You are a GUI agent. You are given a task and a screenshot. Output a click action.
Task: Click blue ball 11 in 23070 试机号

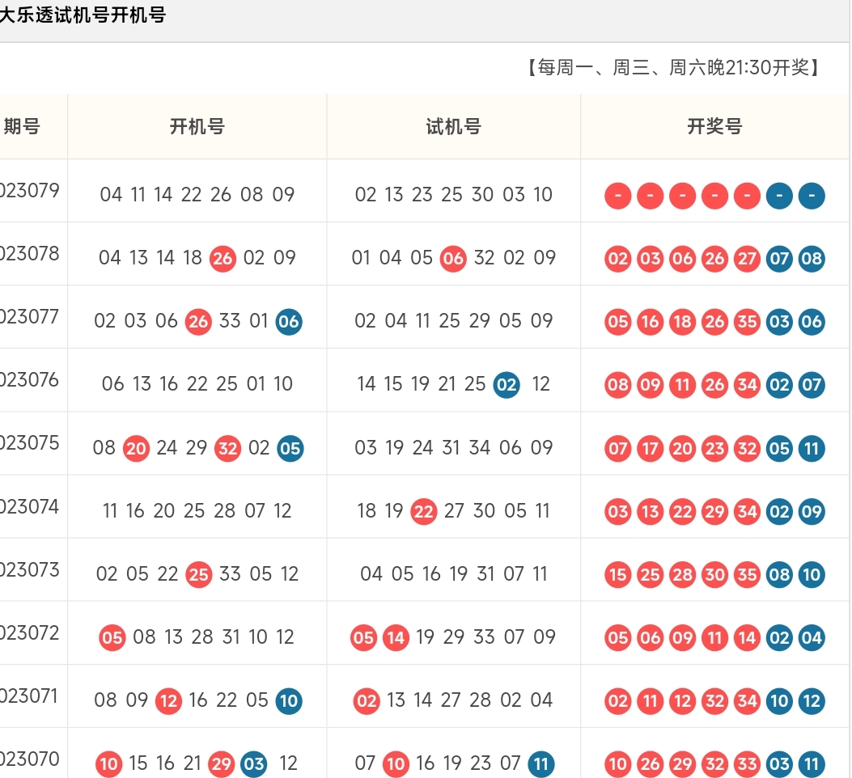(x=541, y=764)
